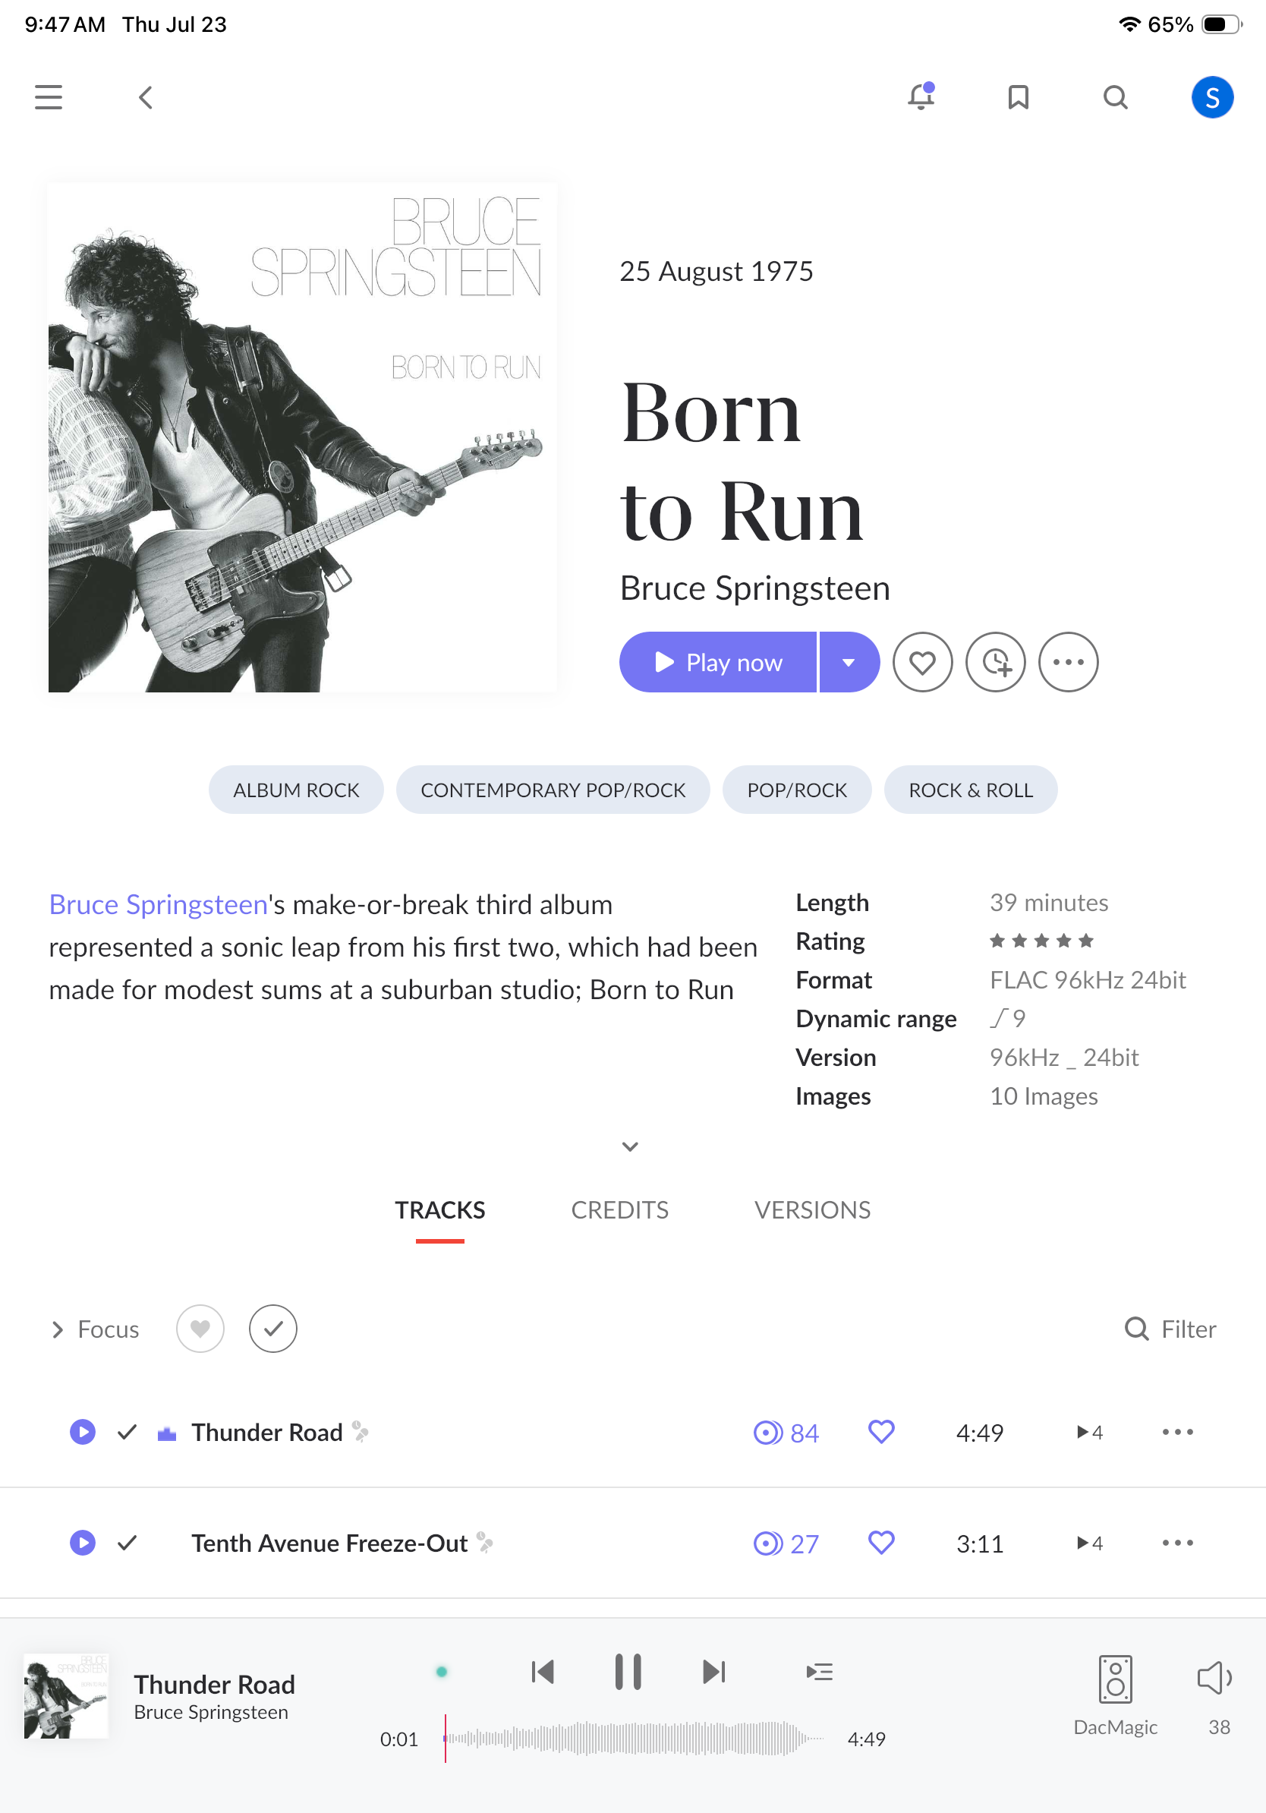The height and width of the screenshot is (1813, 1266).
Task: Open the Play now dropdown arrow
Action: tap(849, 662)
